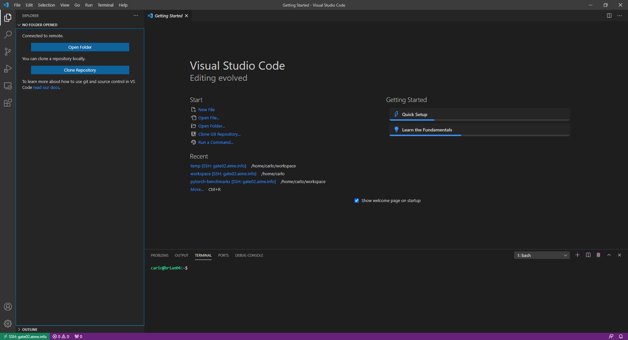Collapse the NO FOLDER OPENED section
Image resolution: width=628 pixels, height=340 pixels.
80,25
